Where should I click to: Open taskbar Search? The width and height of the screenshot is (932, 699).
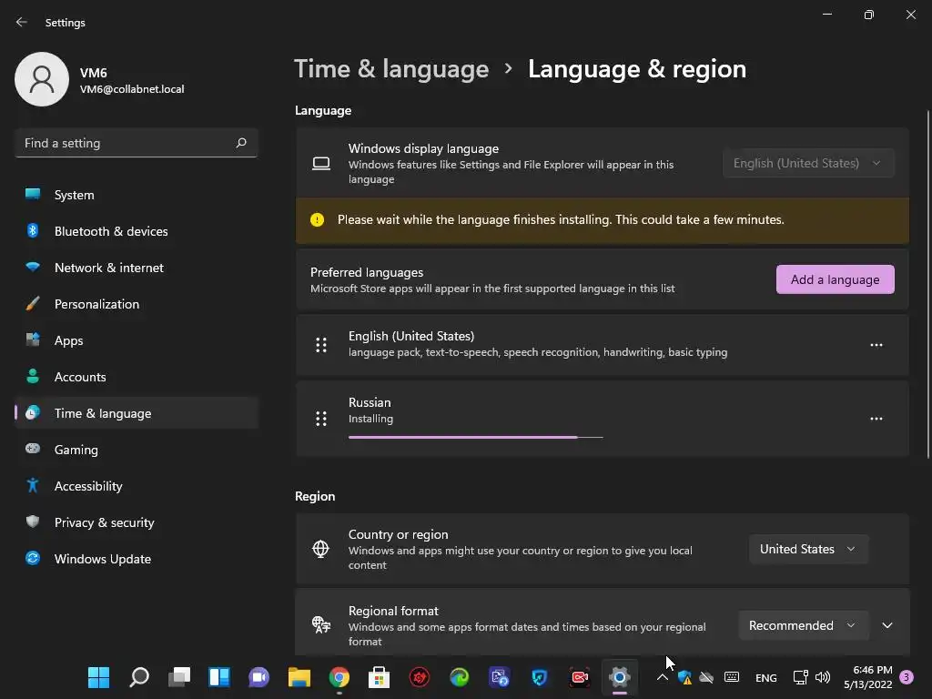(139, 677)
